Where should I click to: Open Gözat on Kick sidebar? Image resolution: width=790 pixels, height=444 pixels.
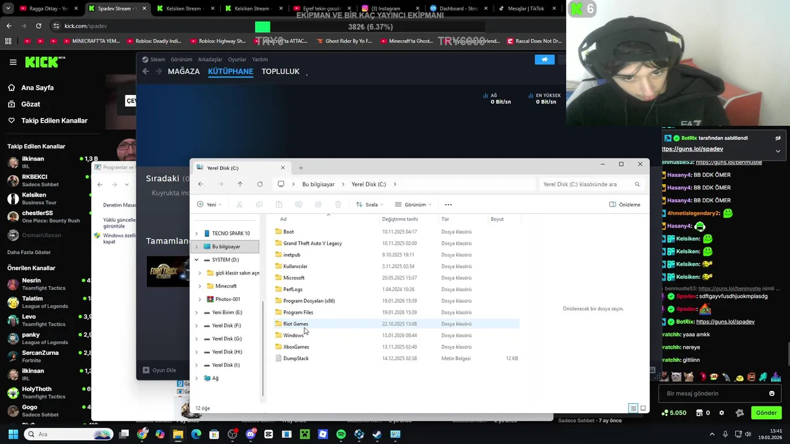point(24,104)
